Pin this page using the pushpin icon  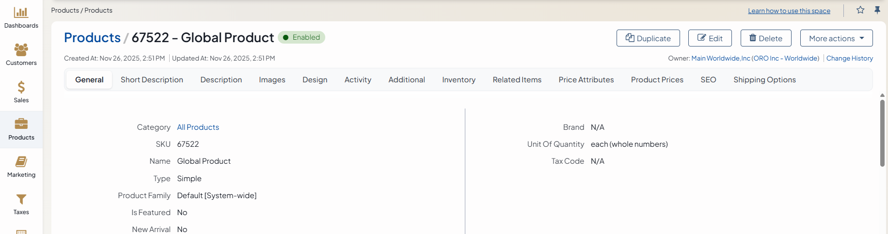tap(877, 10)
